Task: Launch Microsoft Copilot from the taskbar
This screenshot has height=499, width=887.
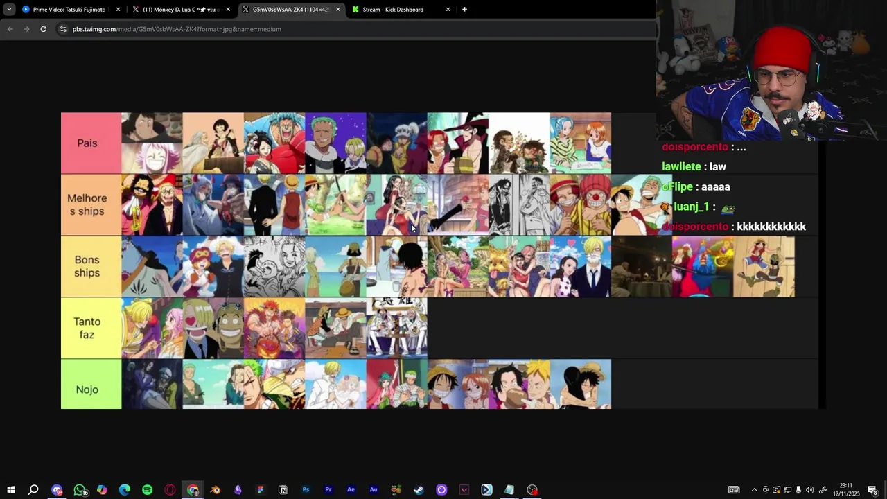Action: tap(102, 490)
